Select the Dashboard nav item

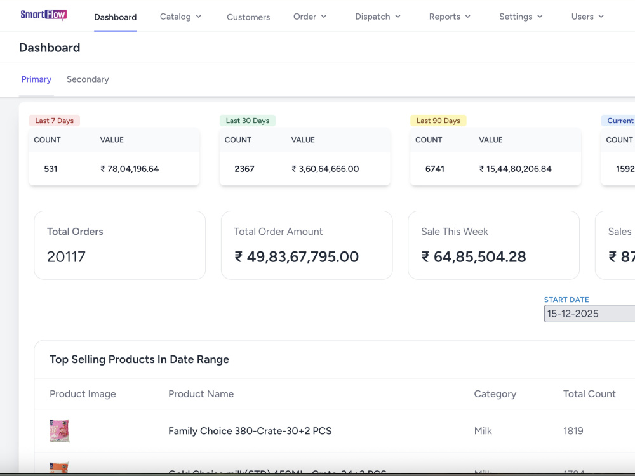(116, 17)
